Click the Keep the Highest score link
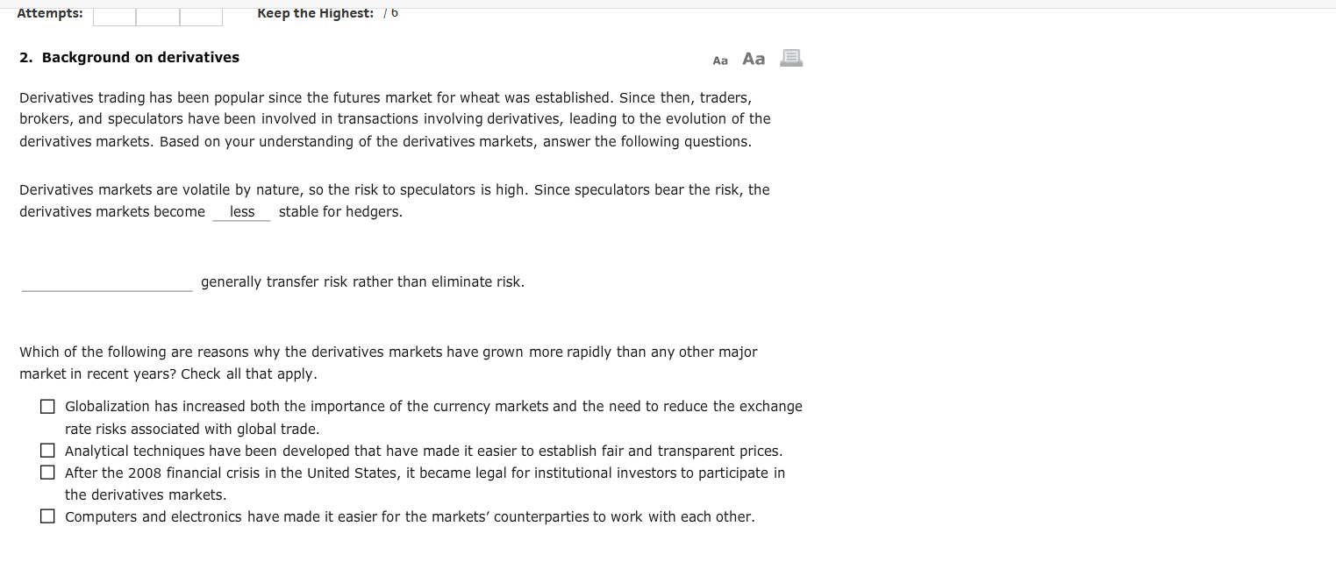The image size is (1336, 569). (x=315, y=12)
